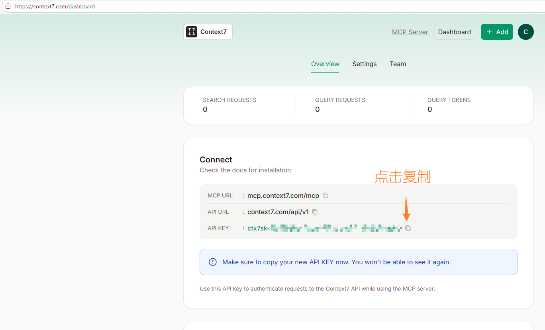Click the Context7 logo button
Screen dimensions: 545x330
[208, 32]
